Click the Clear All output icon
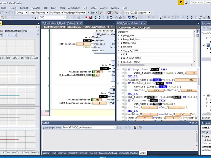 [135, 127]
